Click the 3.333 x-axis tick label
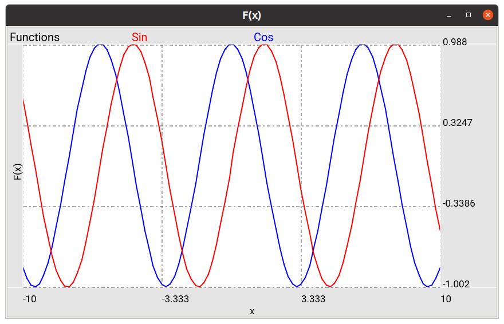This screenshot has height=324, width=504. tap(313, 299)
